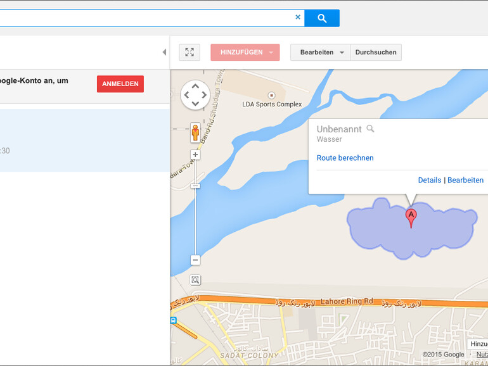This screenshot has width=488, height=366.
Task: Pan the map down with the arrow
Action: tap(195, 104)
